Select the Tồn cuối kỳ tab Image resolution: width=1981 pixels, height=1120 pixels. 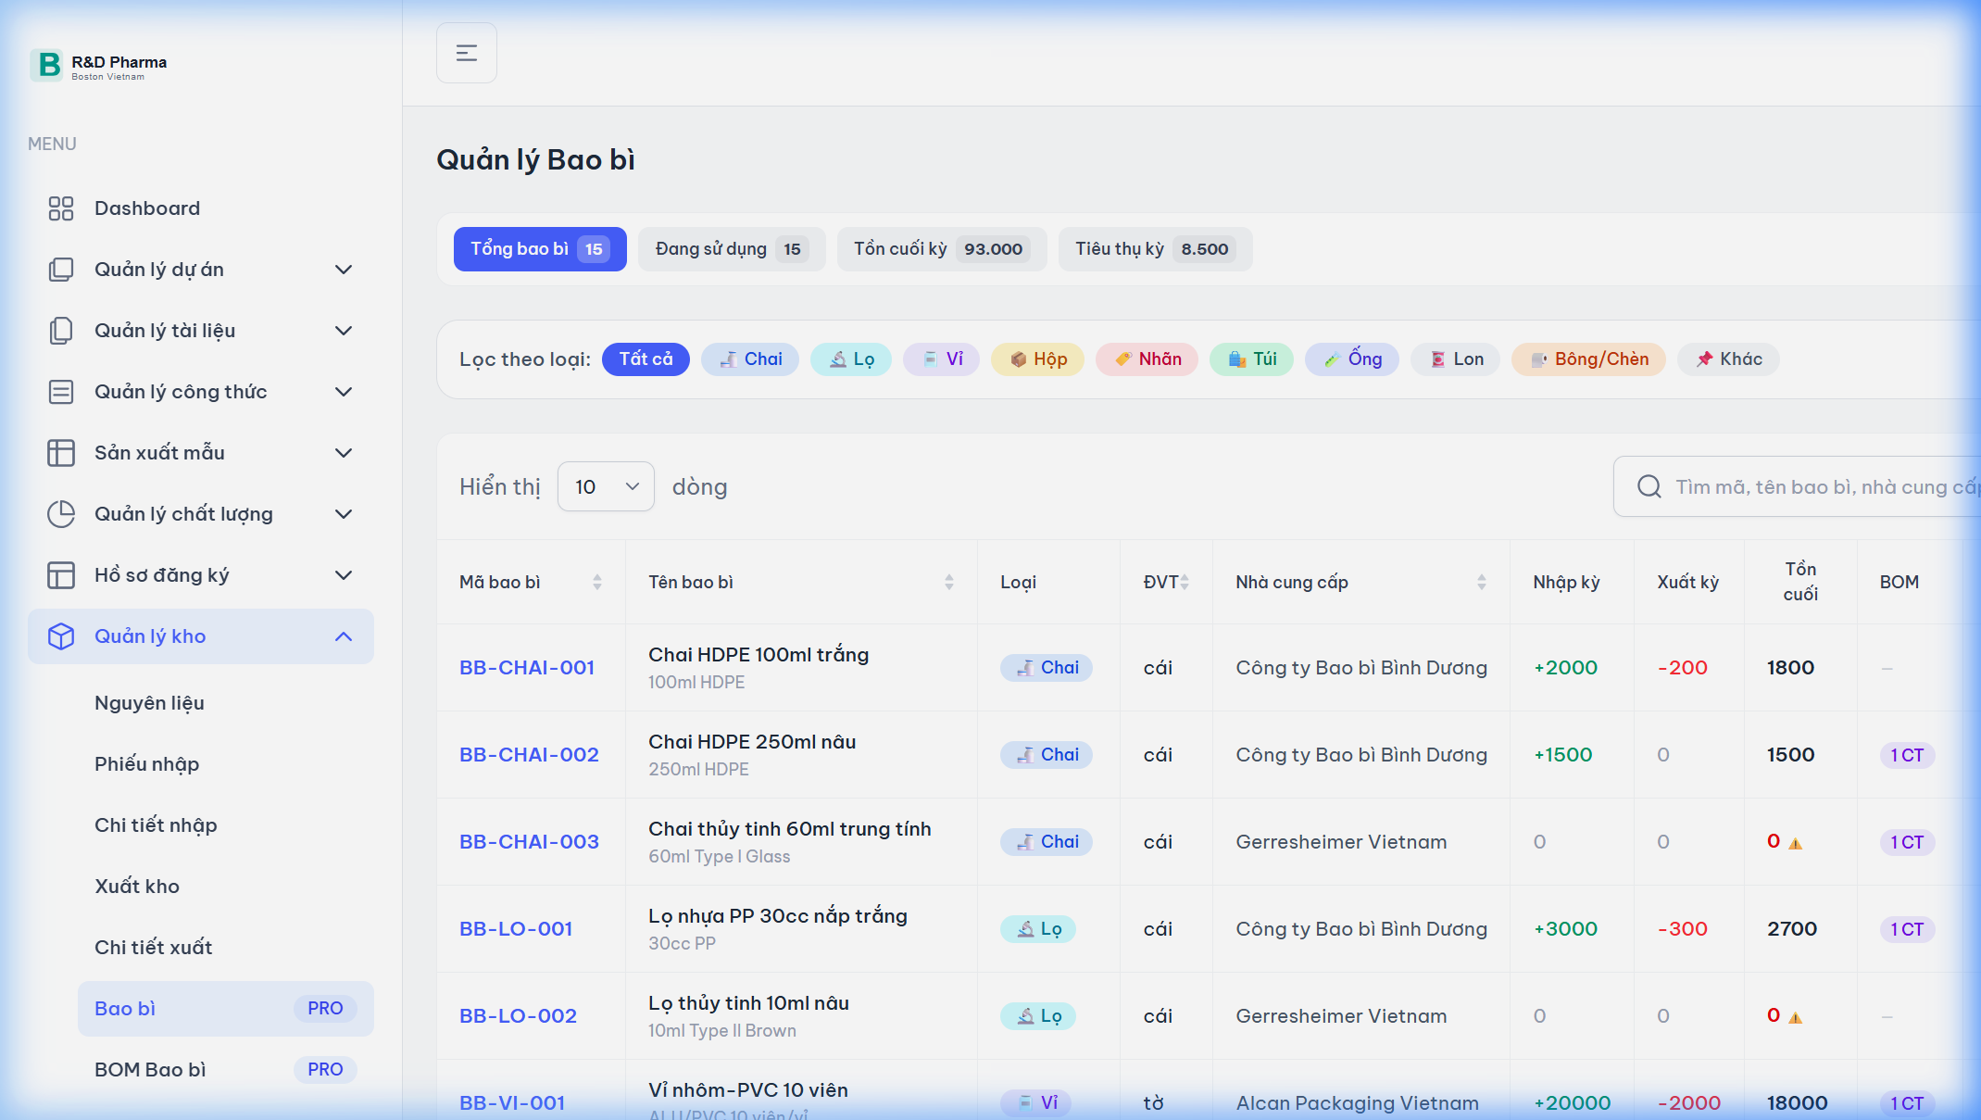tap(941, 249)
